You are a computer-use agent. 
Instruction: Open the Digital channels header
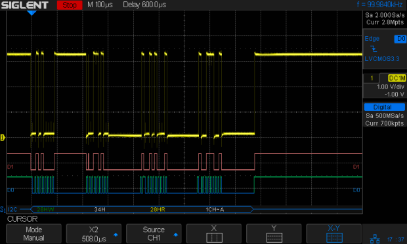[385, 107]
